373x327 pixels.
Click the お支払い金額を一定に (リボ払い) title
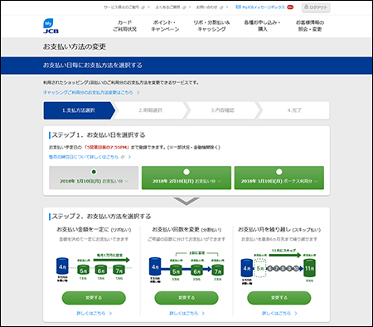(94, 230)
